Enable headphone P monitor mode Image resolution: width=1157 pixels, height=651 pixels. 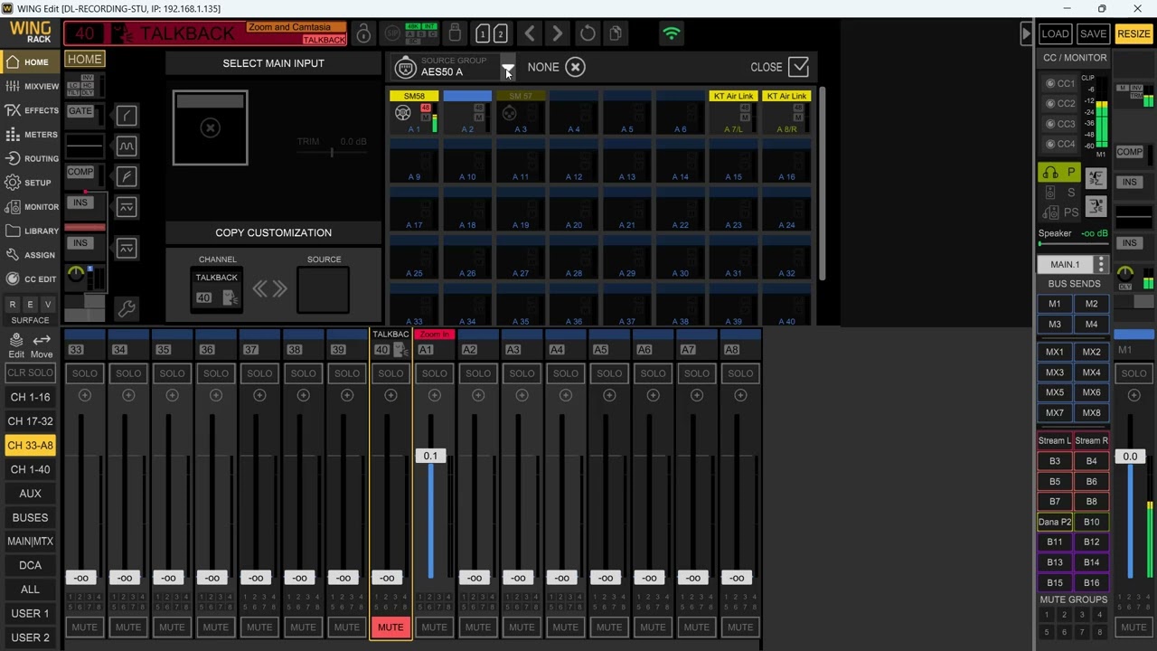pos(1059,173)
